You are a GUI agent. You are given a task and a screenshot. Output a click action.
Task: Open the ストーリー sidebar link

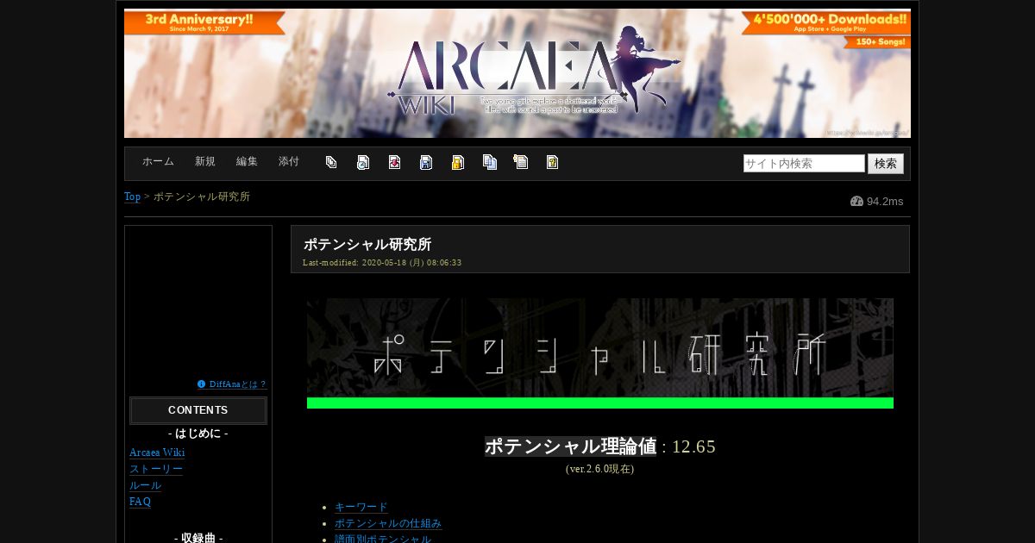156,469
